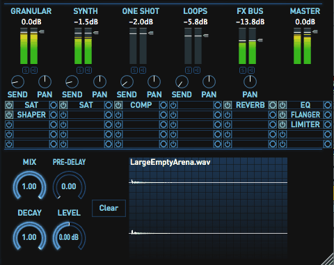Screen dimensions: 334x265
Task: Open circle menu of LOOPS' first empty slot
Action: [x=218, y=105]
